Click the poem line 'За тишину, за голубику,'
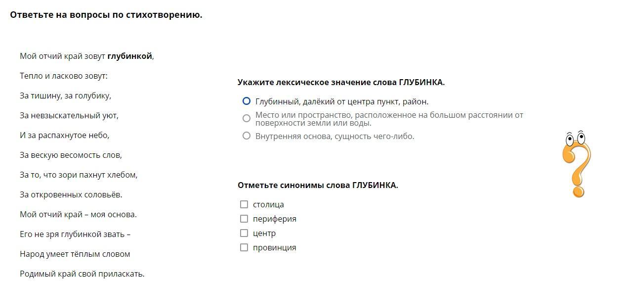The height and width of the screenshot is (285, 622). [x=65, y=96]
